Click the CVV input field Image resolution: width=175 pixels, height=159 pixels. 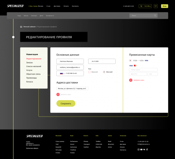152,74
